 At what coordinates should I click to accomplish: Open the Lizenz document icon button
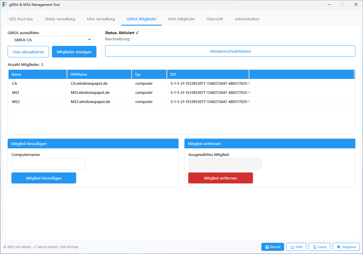tap(320, 247)
